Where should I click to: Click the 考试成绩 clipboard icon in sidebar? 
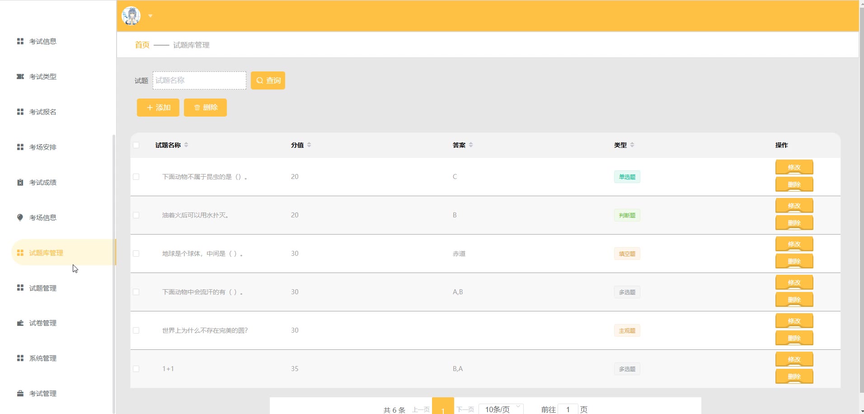20,182
